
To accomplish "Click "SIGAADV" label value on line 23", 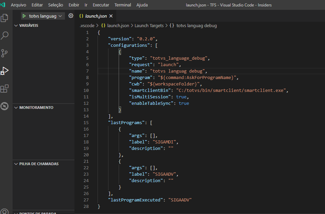I will pos(164,174).
